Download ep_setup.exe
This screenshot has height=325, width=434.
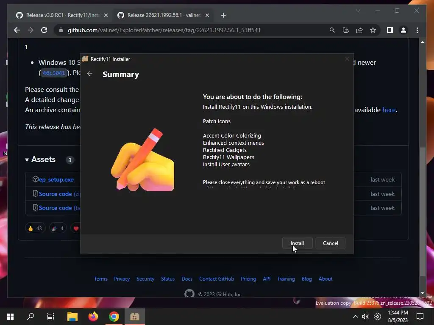point(56,179)
